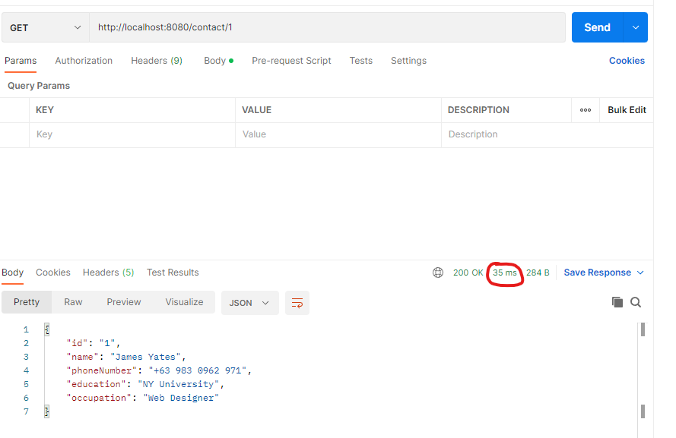This screenshot has height=438, width=676.
Task: Show the Visualize response view
Action: pos(184,302)
